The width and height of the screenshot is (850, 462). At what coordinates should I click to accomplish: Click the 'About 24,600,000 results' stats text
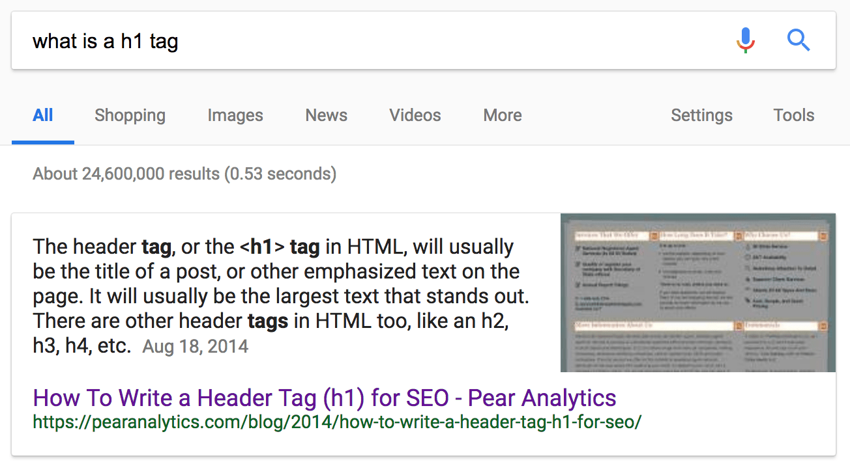coord(184,174)
